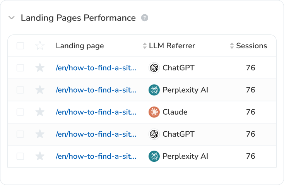The image size is (284, 185).
Task: Click the Claude referrer logo icon
Action: [x=154, y=112]
